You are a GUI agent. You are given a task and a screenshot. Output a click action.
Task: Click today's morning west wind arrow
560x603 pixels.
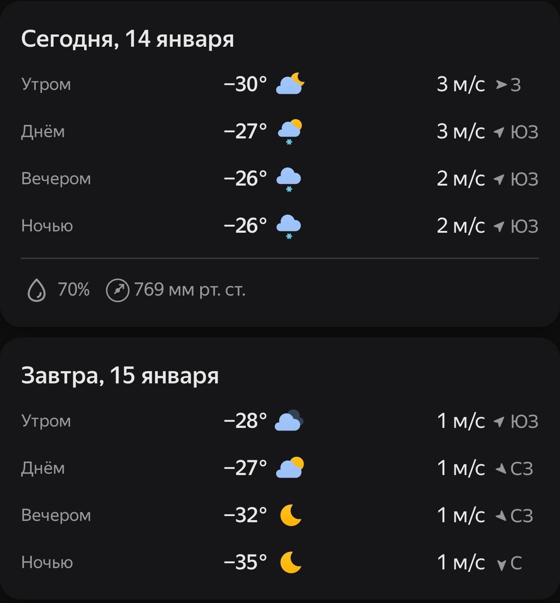pos(501,85)
